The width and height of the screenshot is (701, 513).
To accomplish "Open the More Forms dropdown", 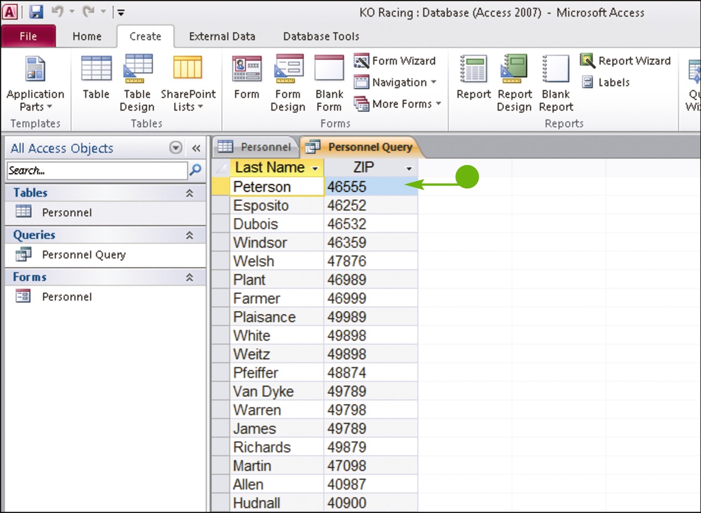I will point(398,104).
